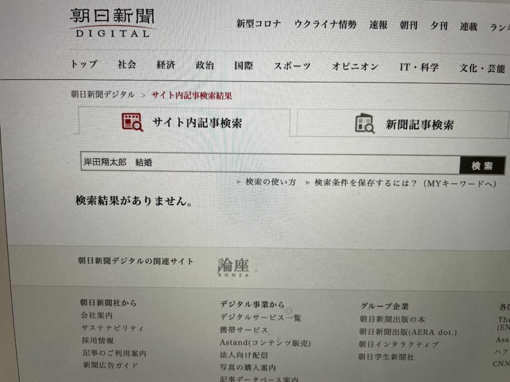
Task: Open the 経済 section
Action: (166, 65)
